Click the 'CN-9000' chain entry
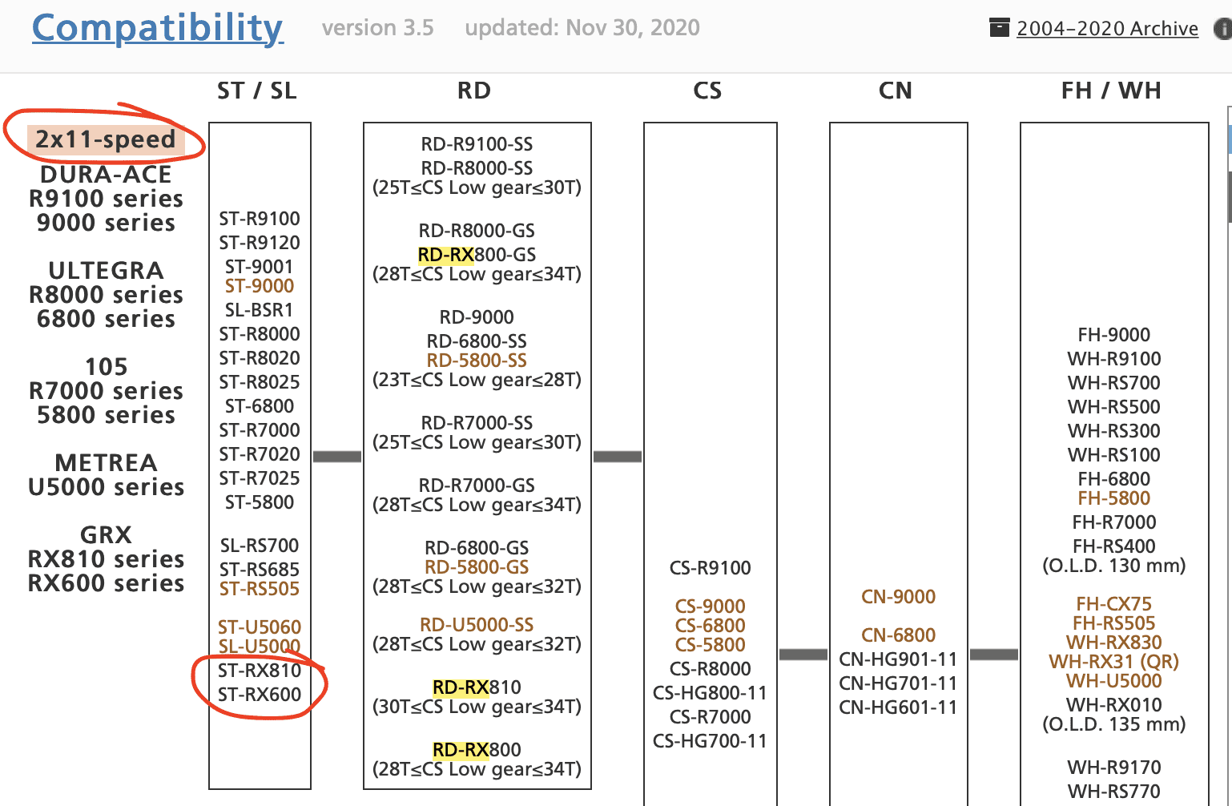The image size is (1232, 806). pyautogui.click(x=899, y=597)
